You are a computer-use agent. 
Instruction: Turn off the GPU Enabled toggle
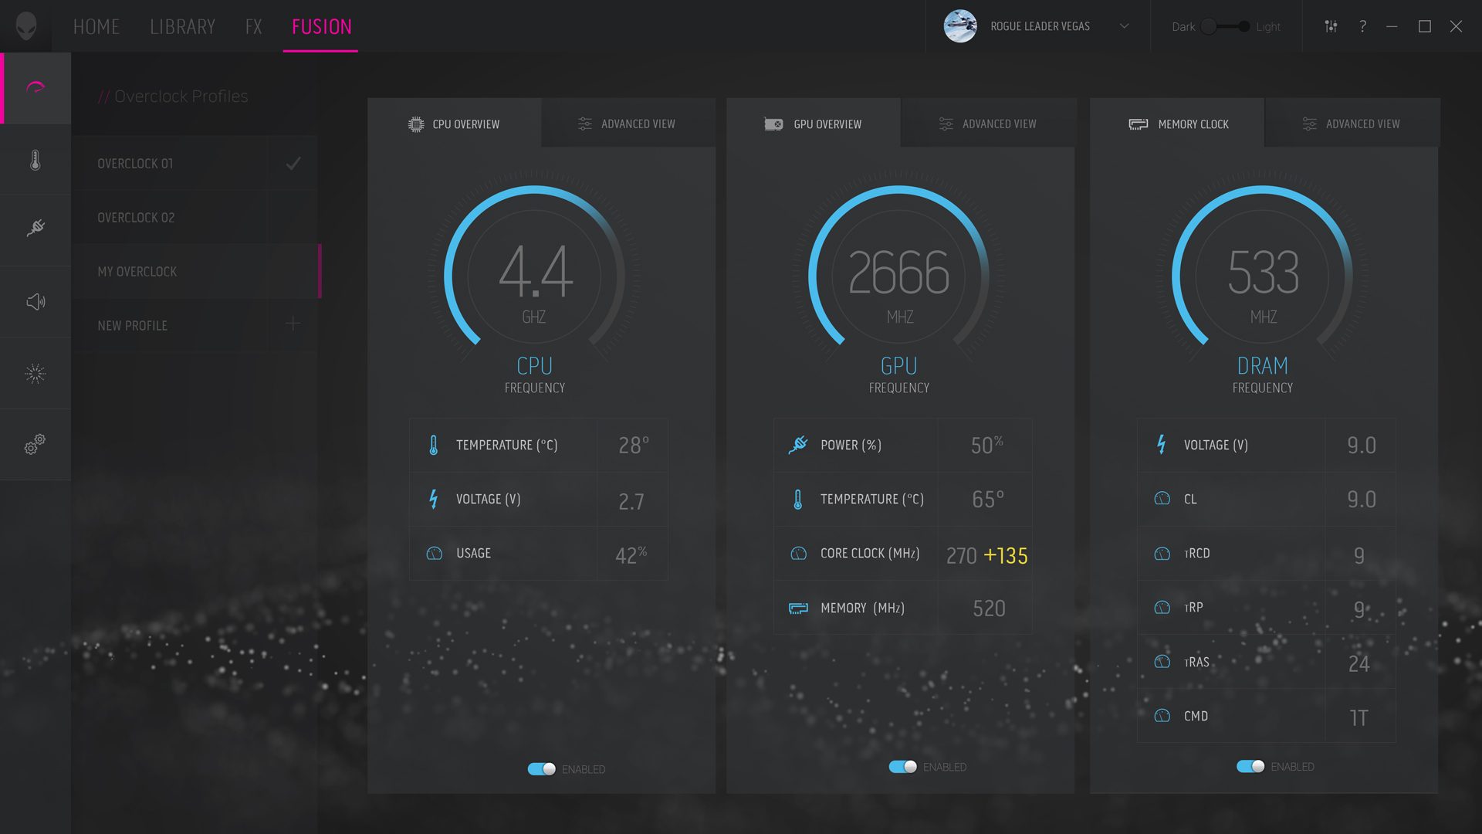[902, 767]
